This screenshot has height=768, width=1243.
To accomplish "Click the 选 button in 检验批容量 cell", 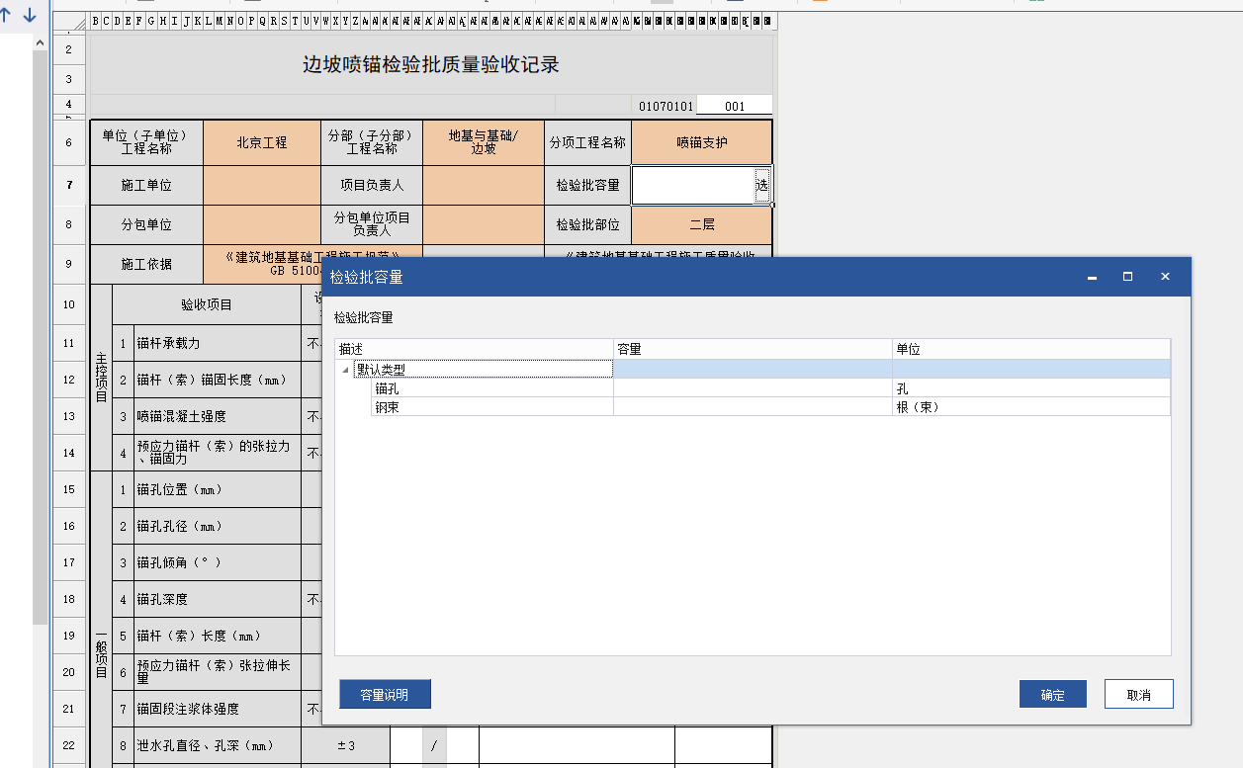I will [x=761, y=185].
